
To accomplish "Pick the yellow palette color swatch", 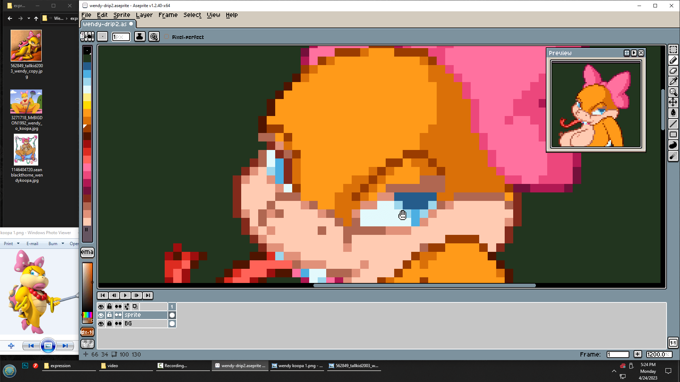I will tap(87, 105).
